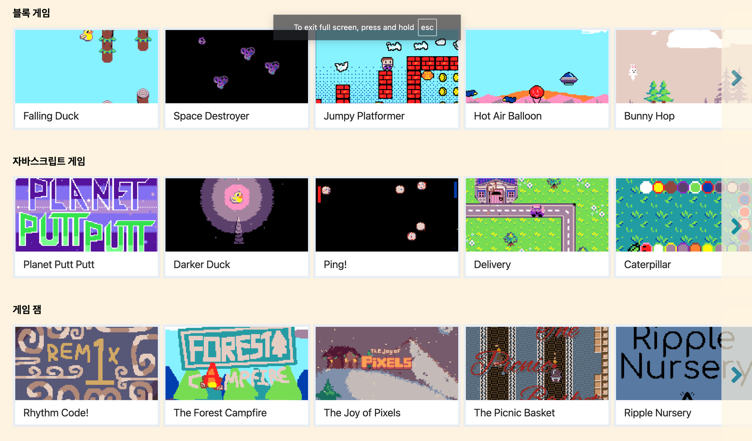Open The Picnic Basket thumbnail
The width and height of the screenshot is (752, 441).
(x=537, y=363)
